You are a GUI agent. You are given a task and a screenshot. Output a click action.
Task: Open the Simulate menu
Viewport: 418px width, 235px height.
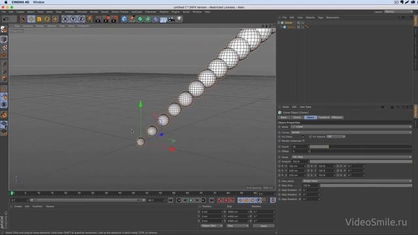click(82, 12)
